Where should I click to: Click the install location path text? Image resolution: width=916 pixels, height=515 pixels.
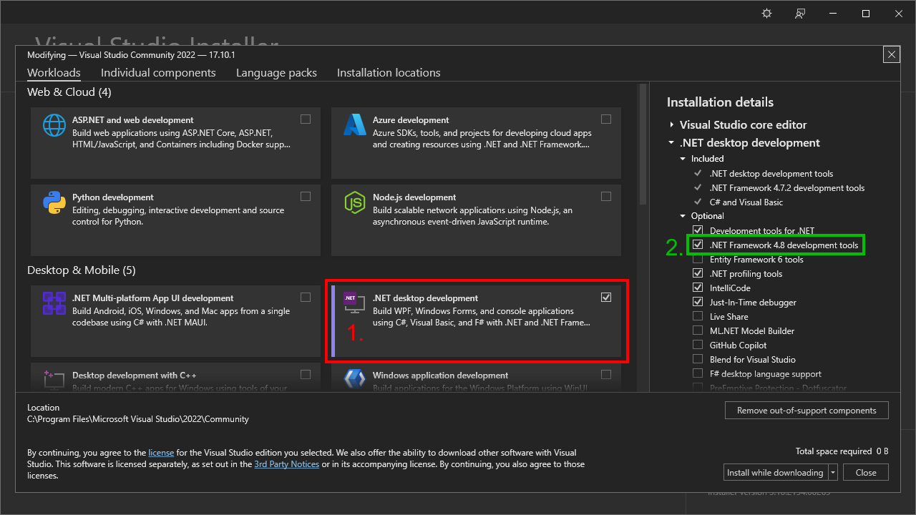point(138,419)
